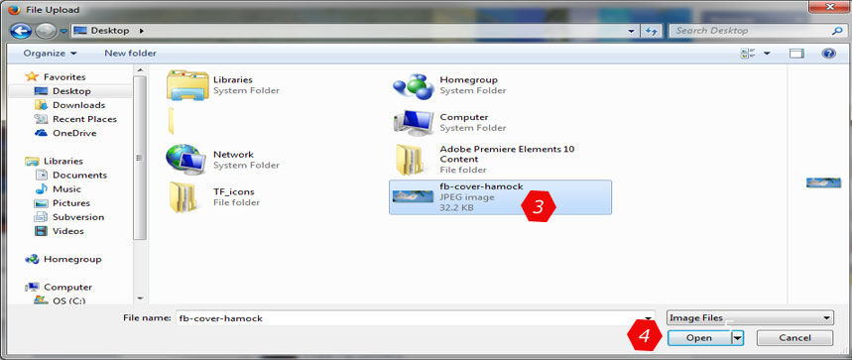Select the Libraries system folder icon

coord(186,85)
